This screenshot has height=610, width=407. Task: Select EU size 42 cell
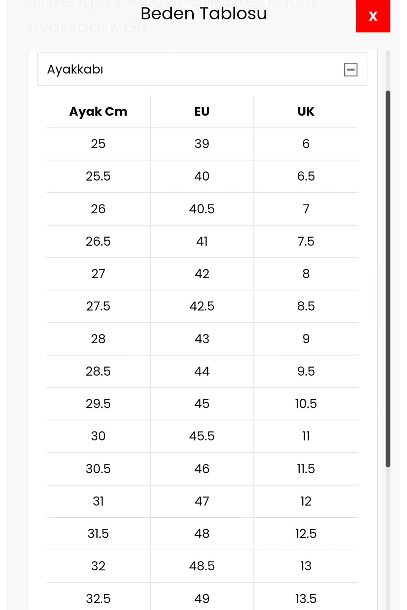click(x=202, y=274)
